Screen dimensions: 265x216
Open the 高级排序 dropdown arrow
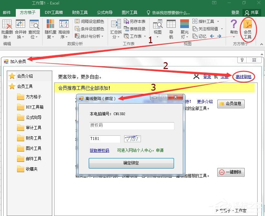67,37
